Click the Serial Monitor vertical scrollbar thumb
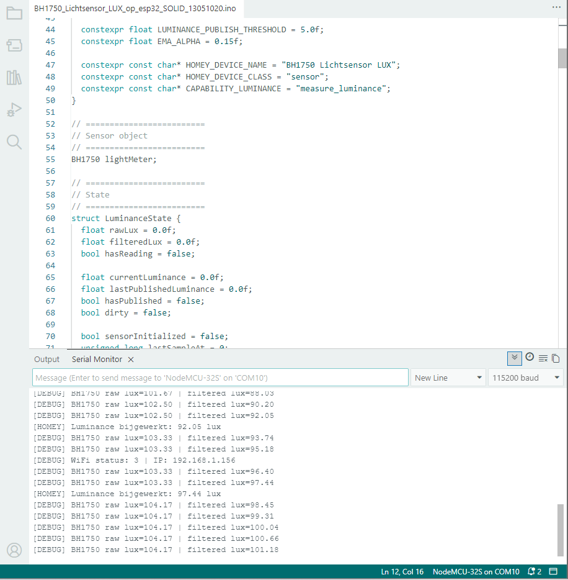The width and height of the screenshot is (568, 580). point(561,530)
